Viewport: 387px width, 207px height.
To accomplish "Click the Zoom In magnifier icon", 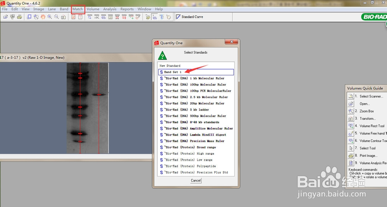I will (50, 17).
